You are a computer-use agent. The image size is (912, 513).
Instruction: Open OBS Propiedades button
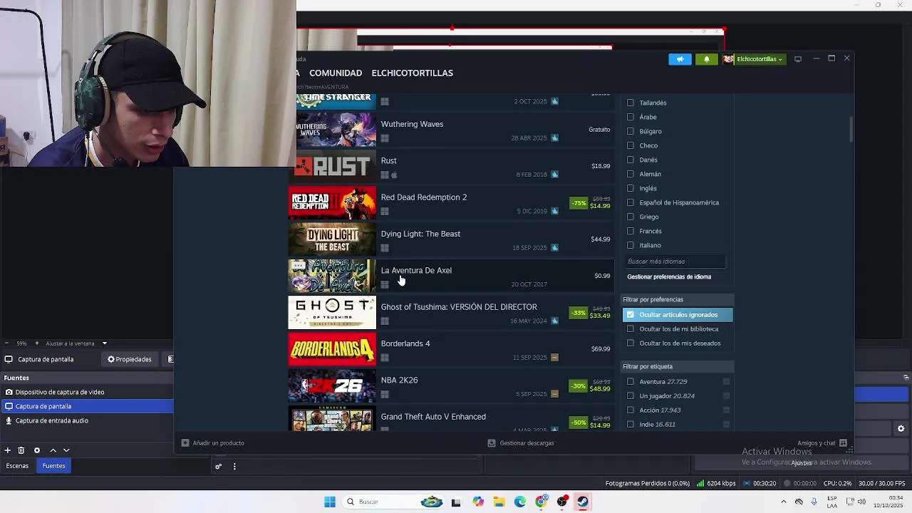(130, 359)
